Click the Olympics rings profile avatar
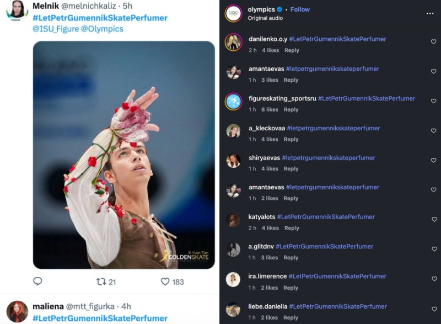 233,13
